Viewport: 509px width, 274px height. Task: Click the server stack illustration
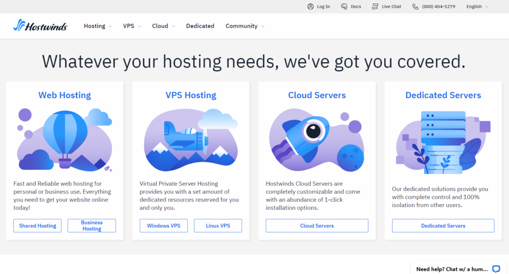443,142
